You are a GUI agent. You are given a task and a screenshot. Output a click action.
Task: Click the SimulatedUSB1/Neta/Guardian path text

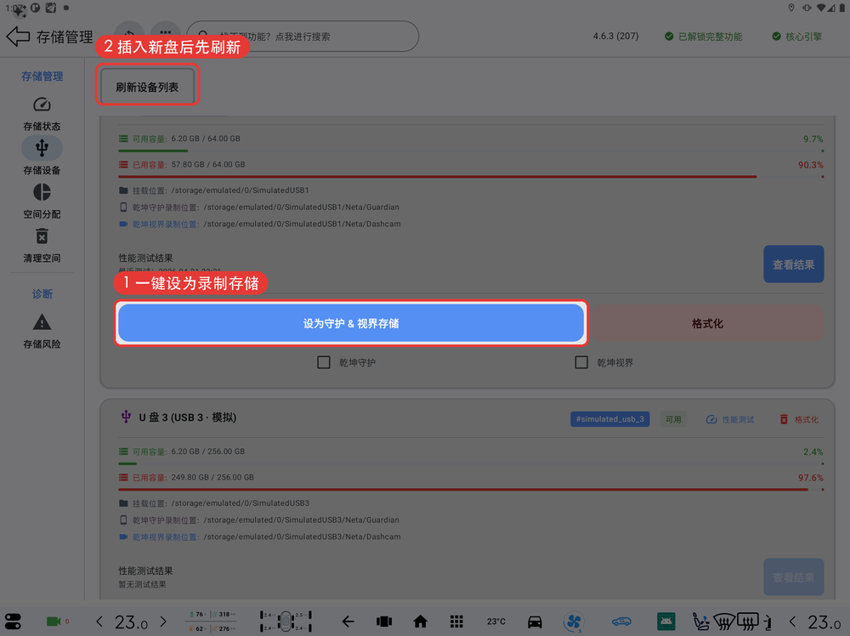302,207
